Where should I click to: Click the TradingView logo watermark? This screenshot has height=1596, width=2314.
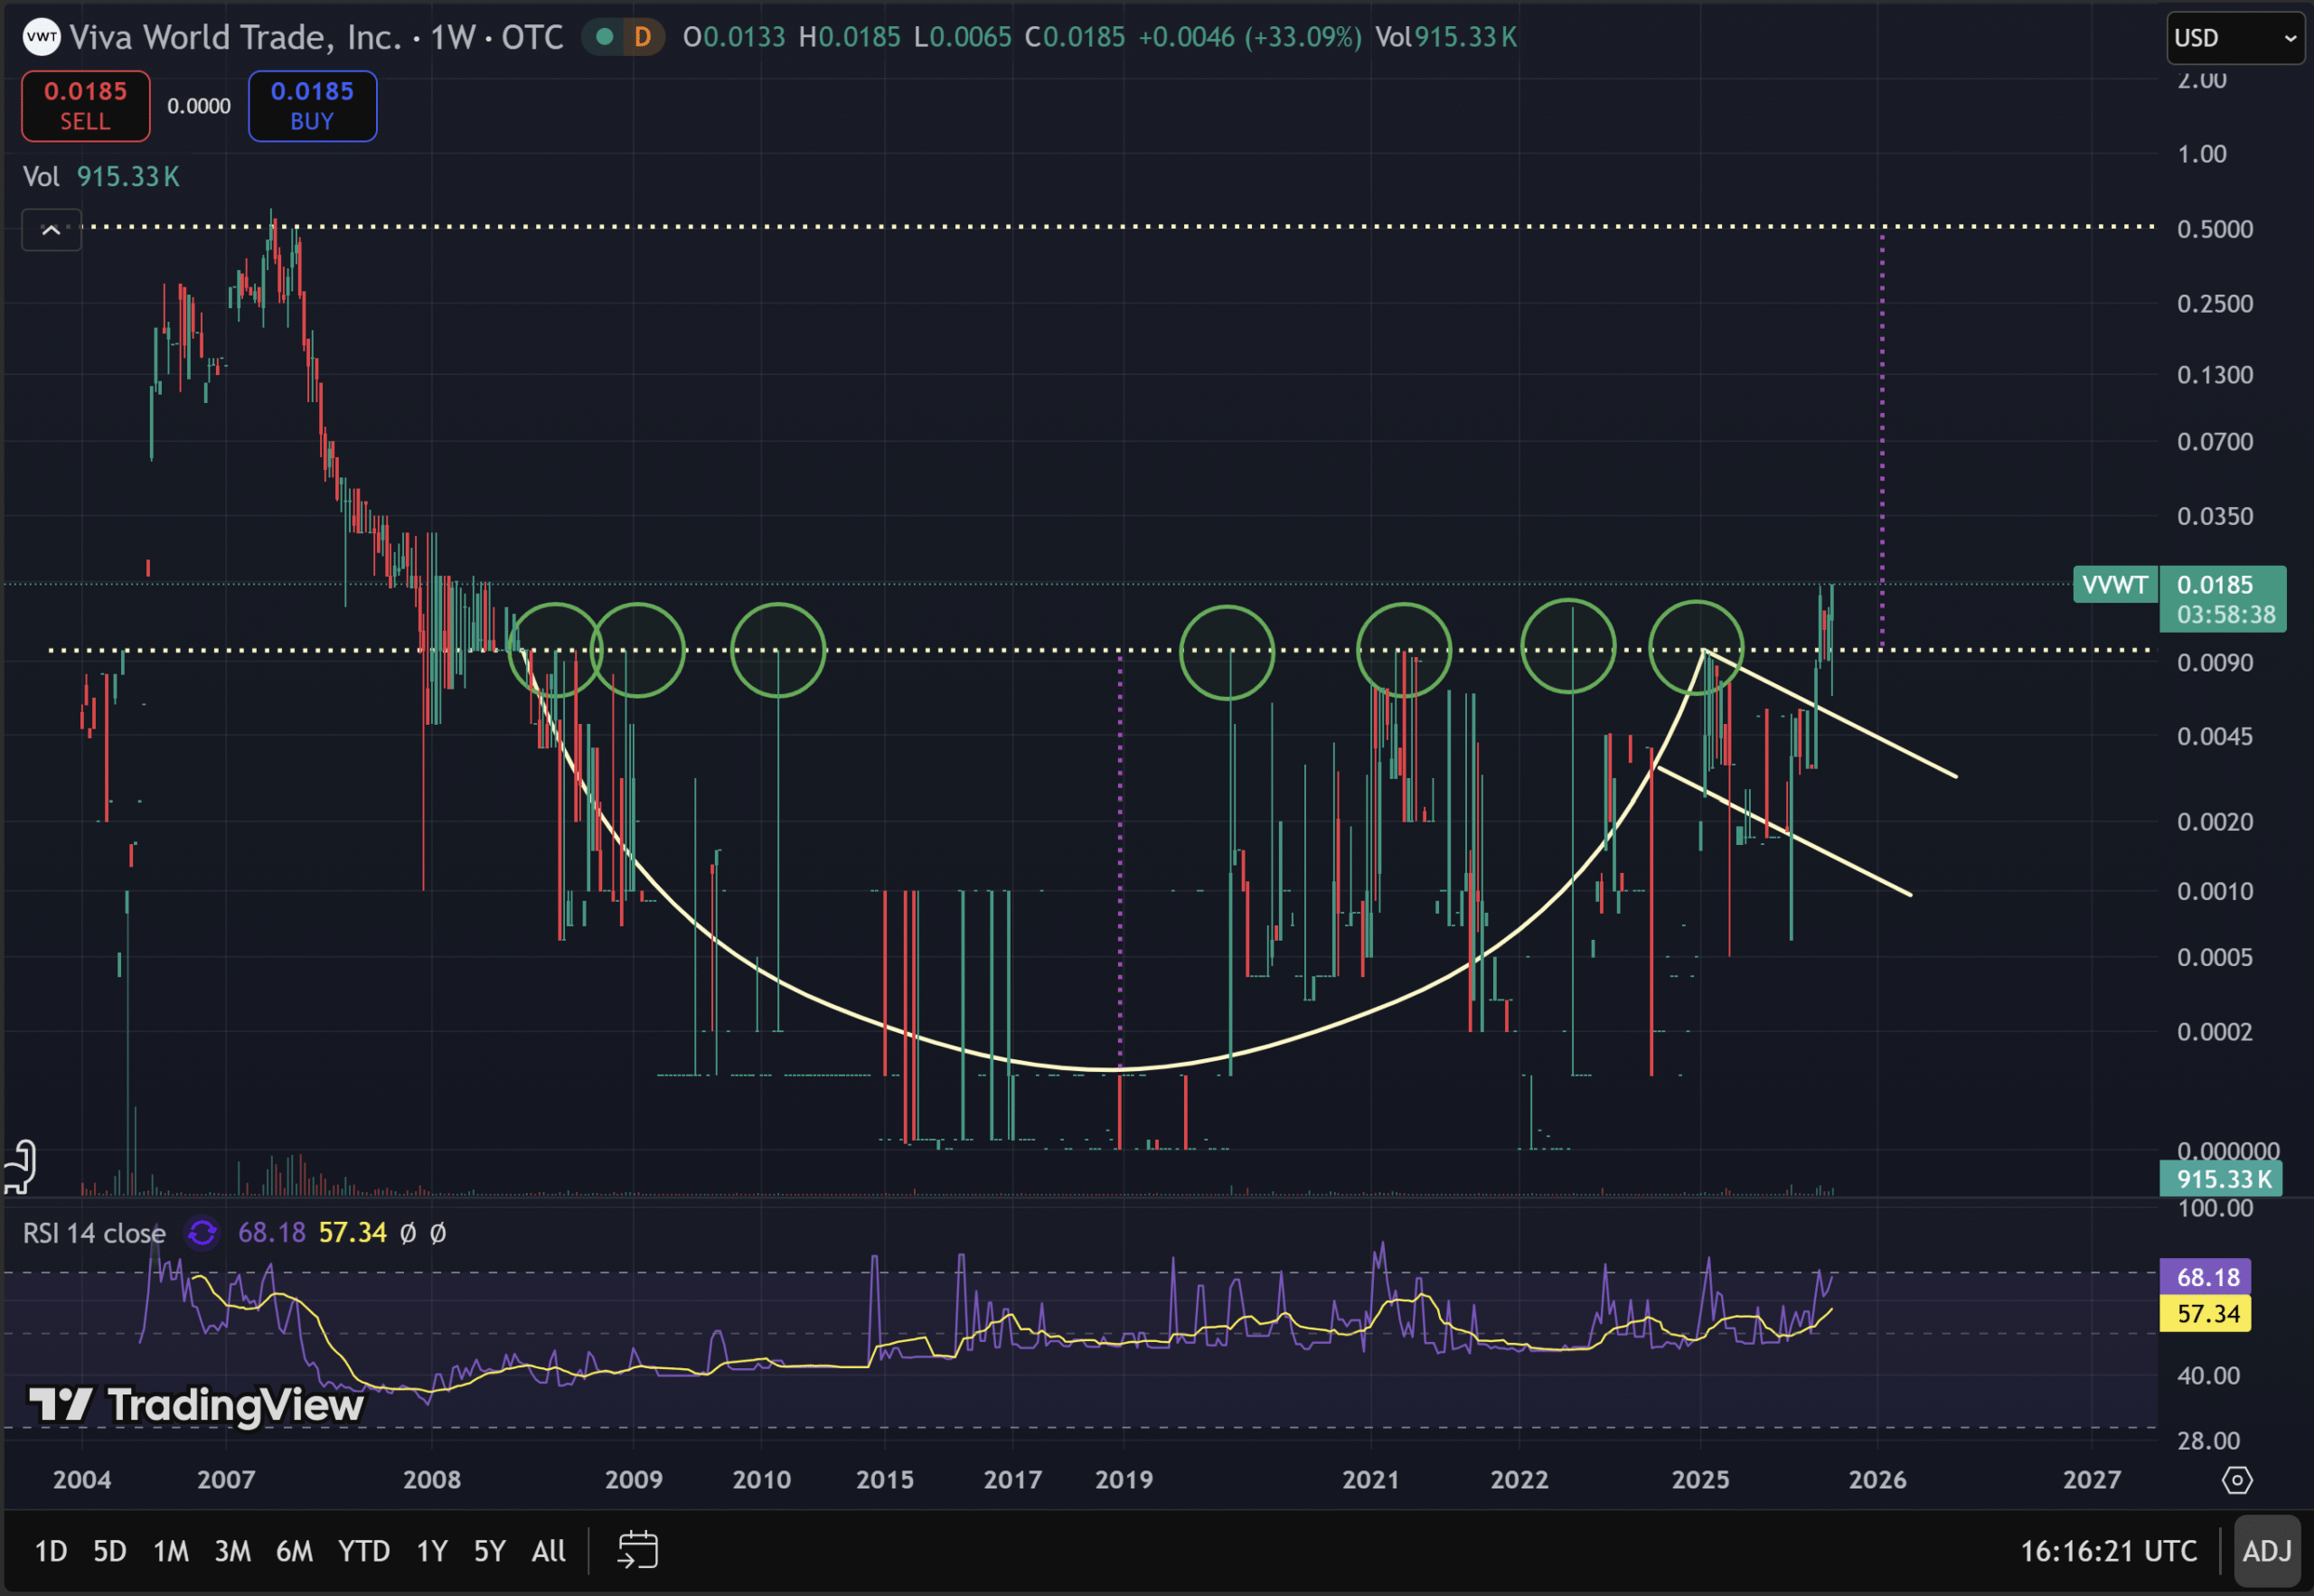(x=196, y=1405)
